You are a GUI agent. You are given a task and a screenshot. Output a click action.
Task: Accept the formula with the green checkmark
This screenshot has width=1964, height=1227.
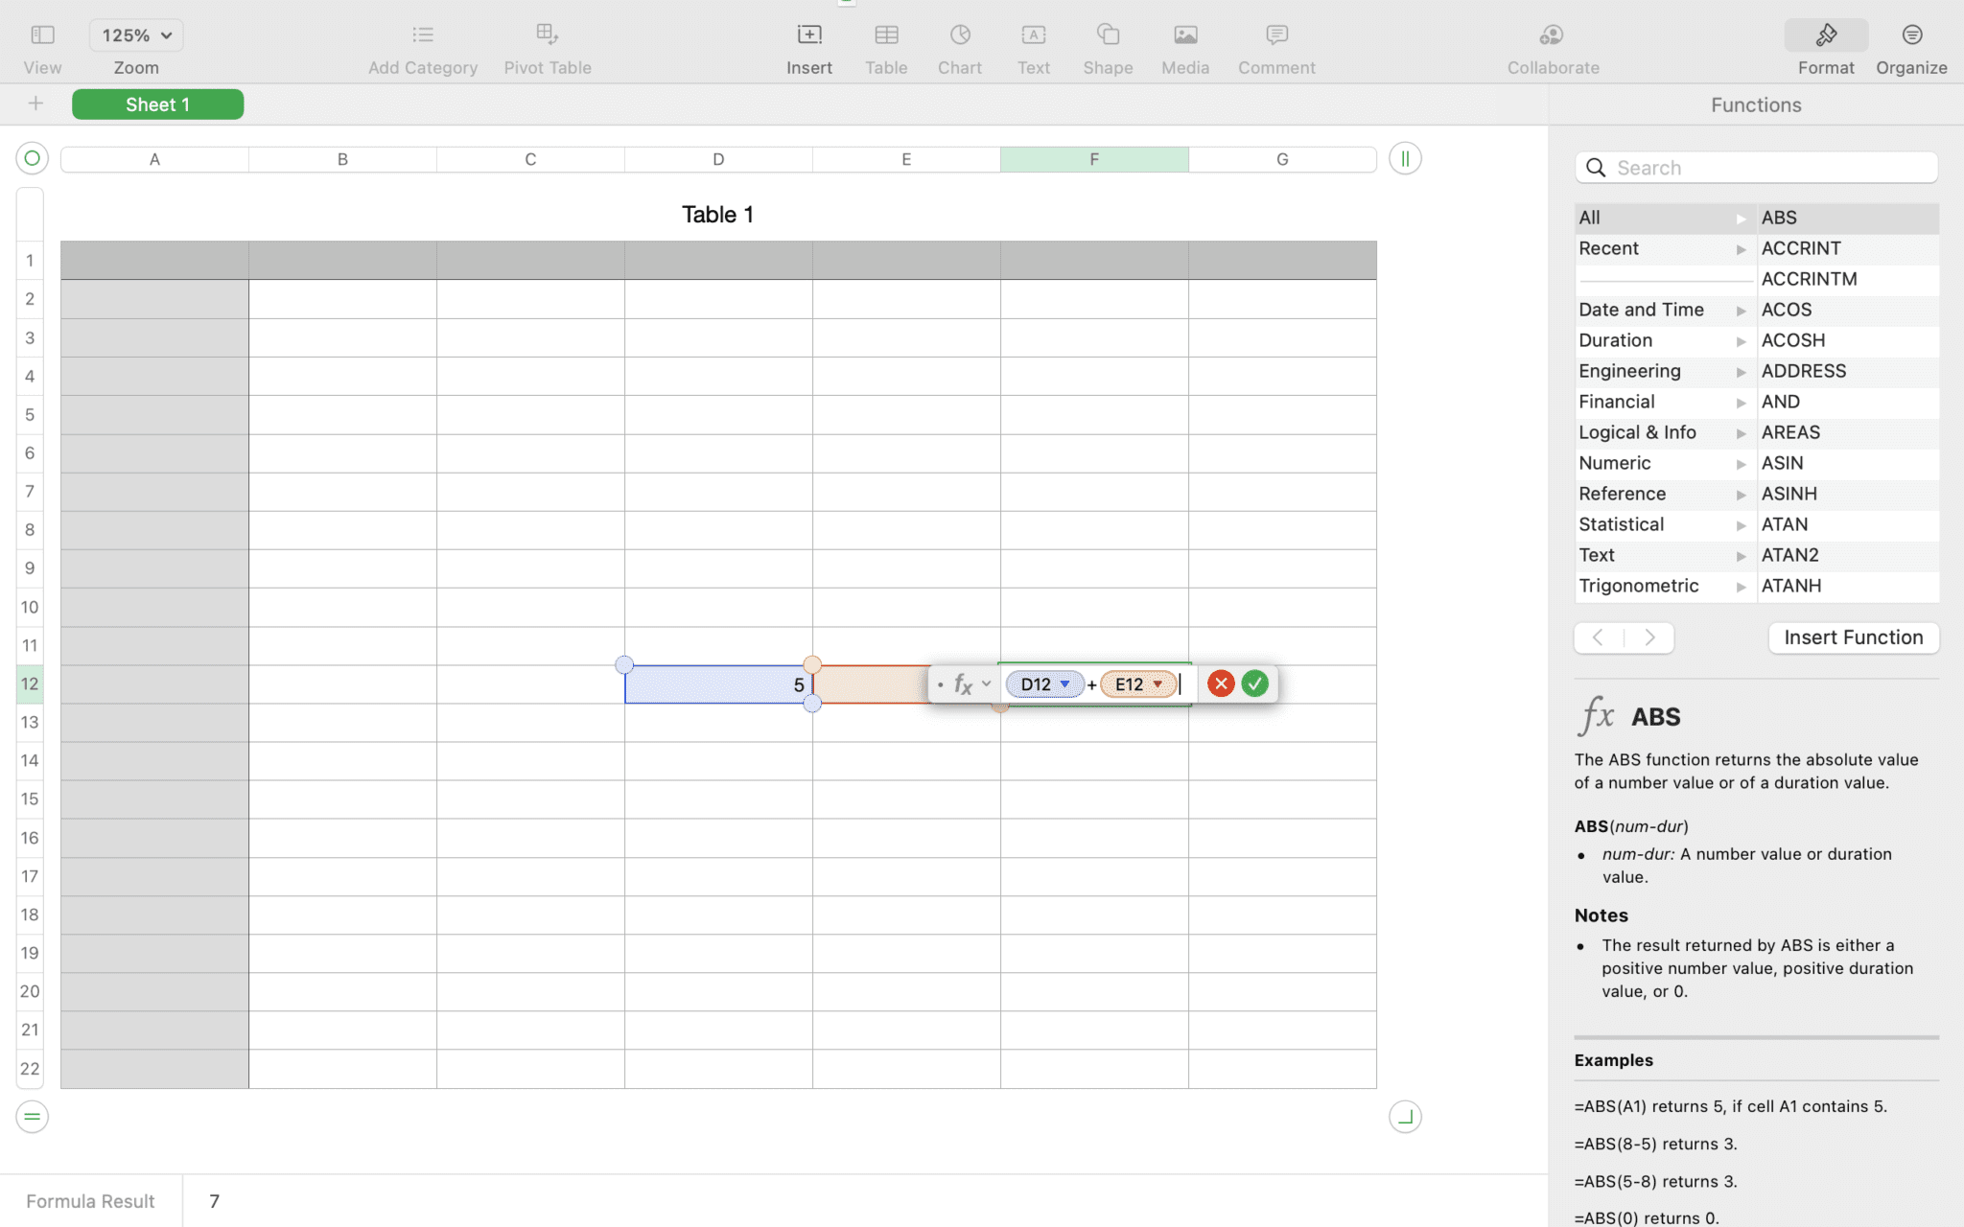tap(1254, 683)
